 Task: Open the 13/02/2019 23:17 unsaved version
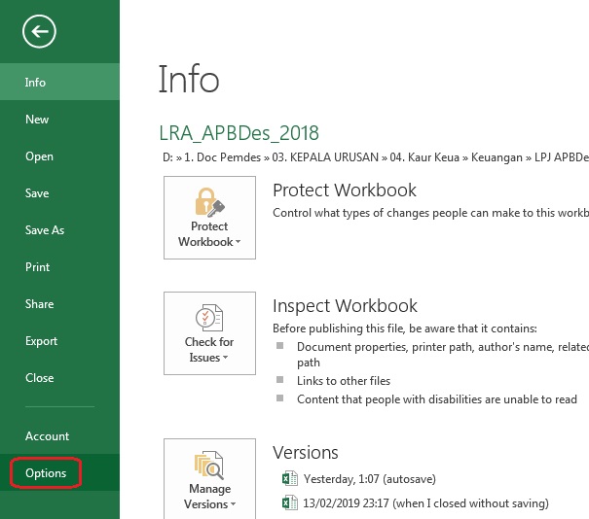pyautogui.click(x=426, y=503)
